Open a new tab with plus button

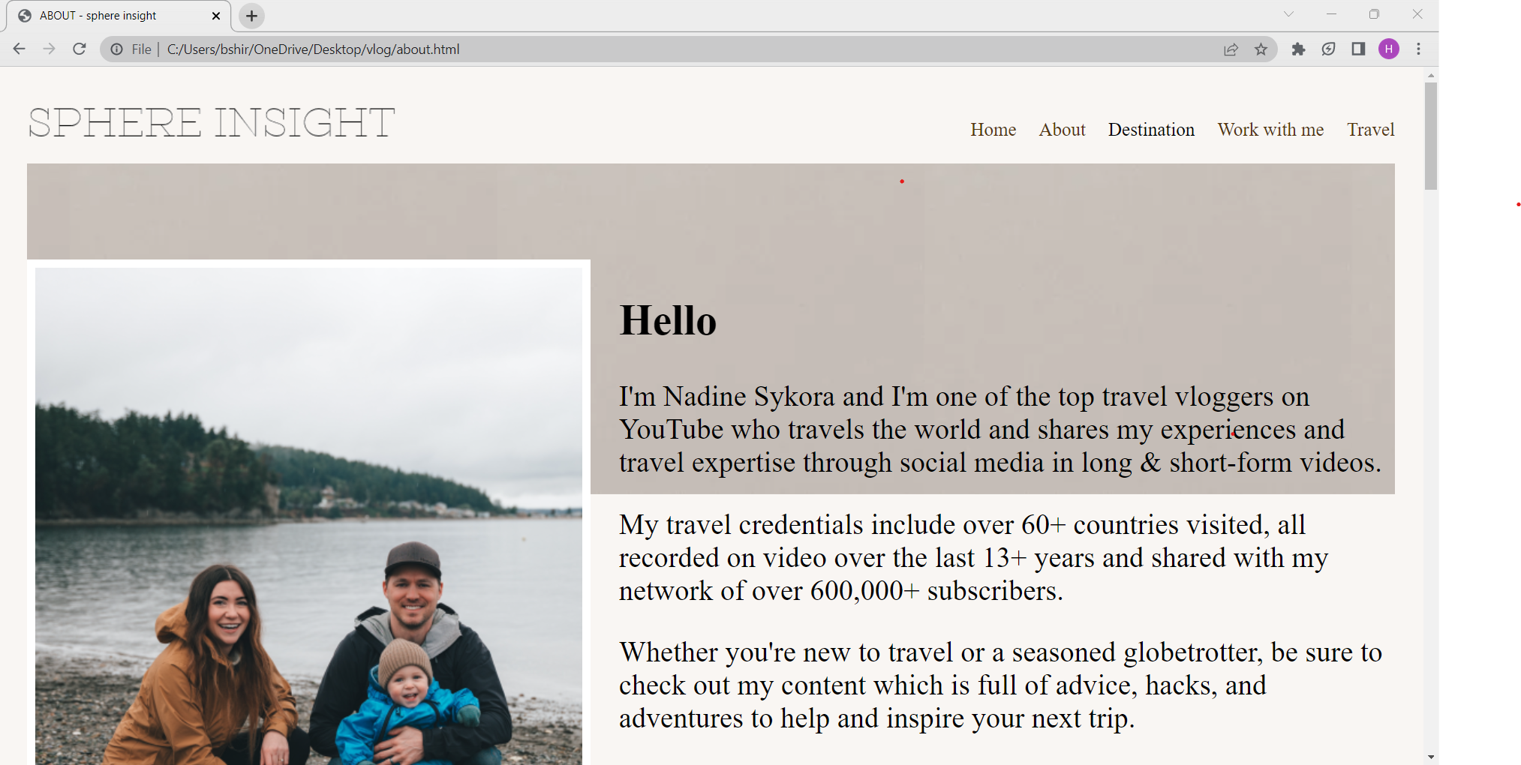point(251,16)
